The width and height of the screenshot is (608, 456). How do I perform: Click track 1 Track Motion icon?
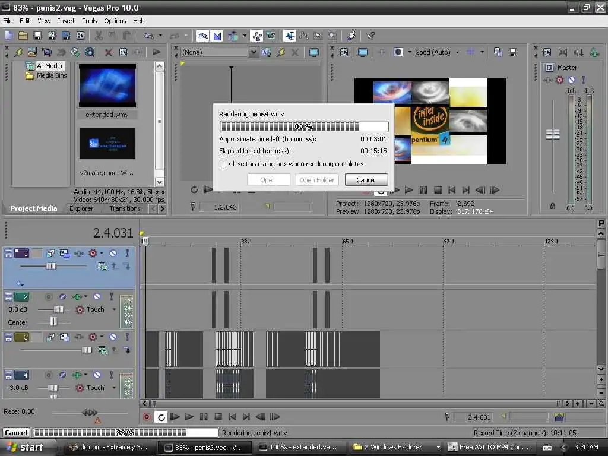(x=64, y=253)
